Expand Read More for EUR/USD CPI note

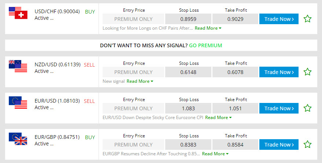pos(218,118)
